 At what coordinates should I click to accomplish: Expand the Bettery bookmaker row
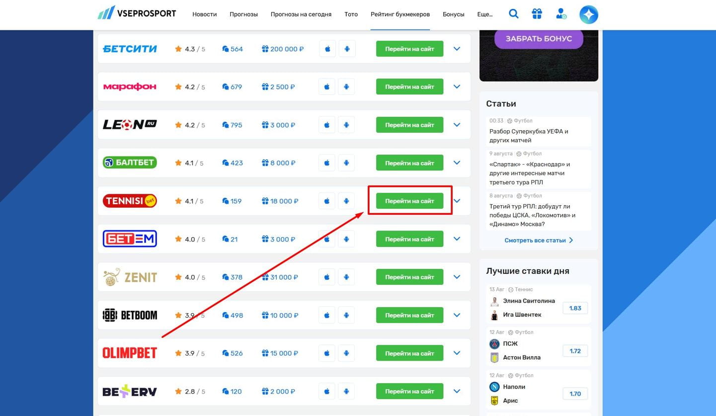pyautogui.click(x=457, y=392)
